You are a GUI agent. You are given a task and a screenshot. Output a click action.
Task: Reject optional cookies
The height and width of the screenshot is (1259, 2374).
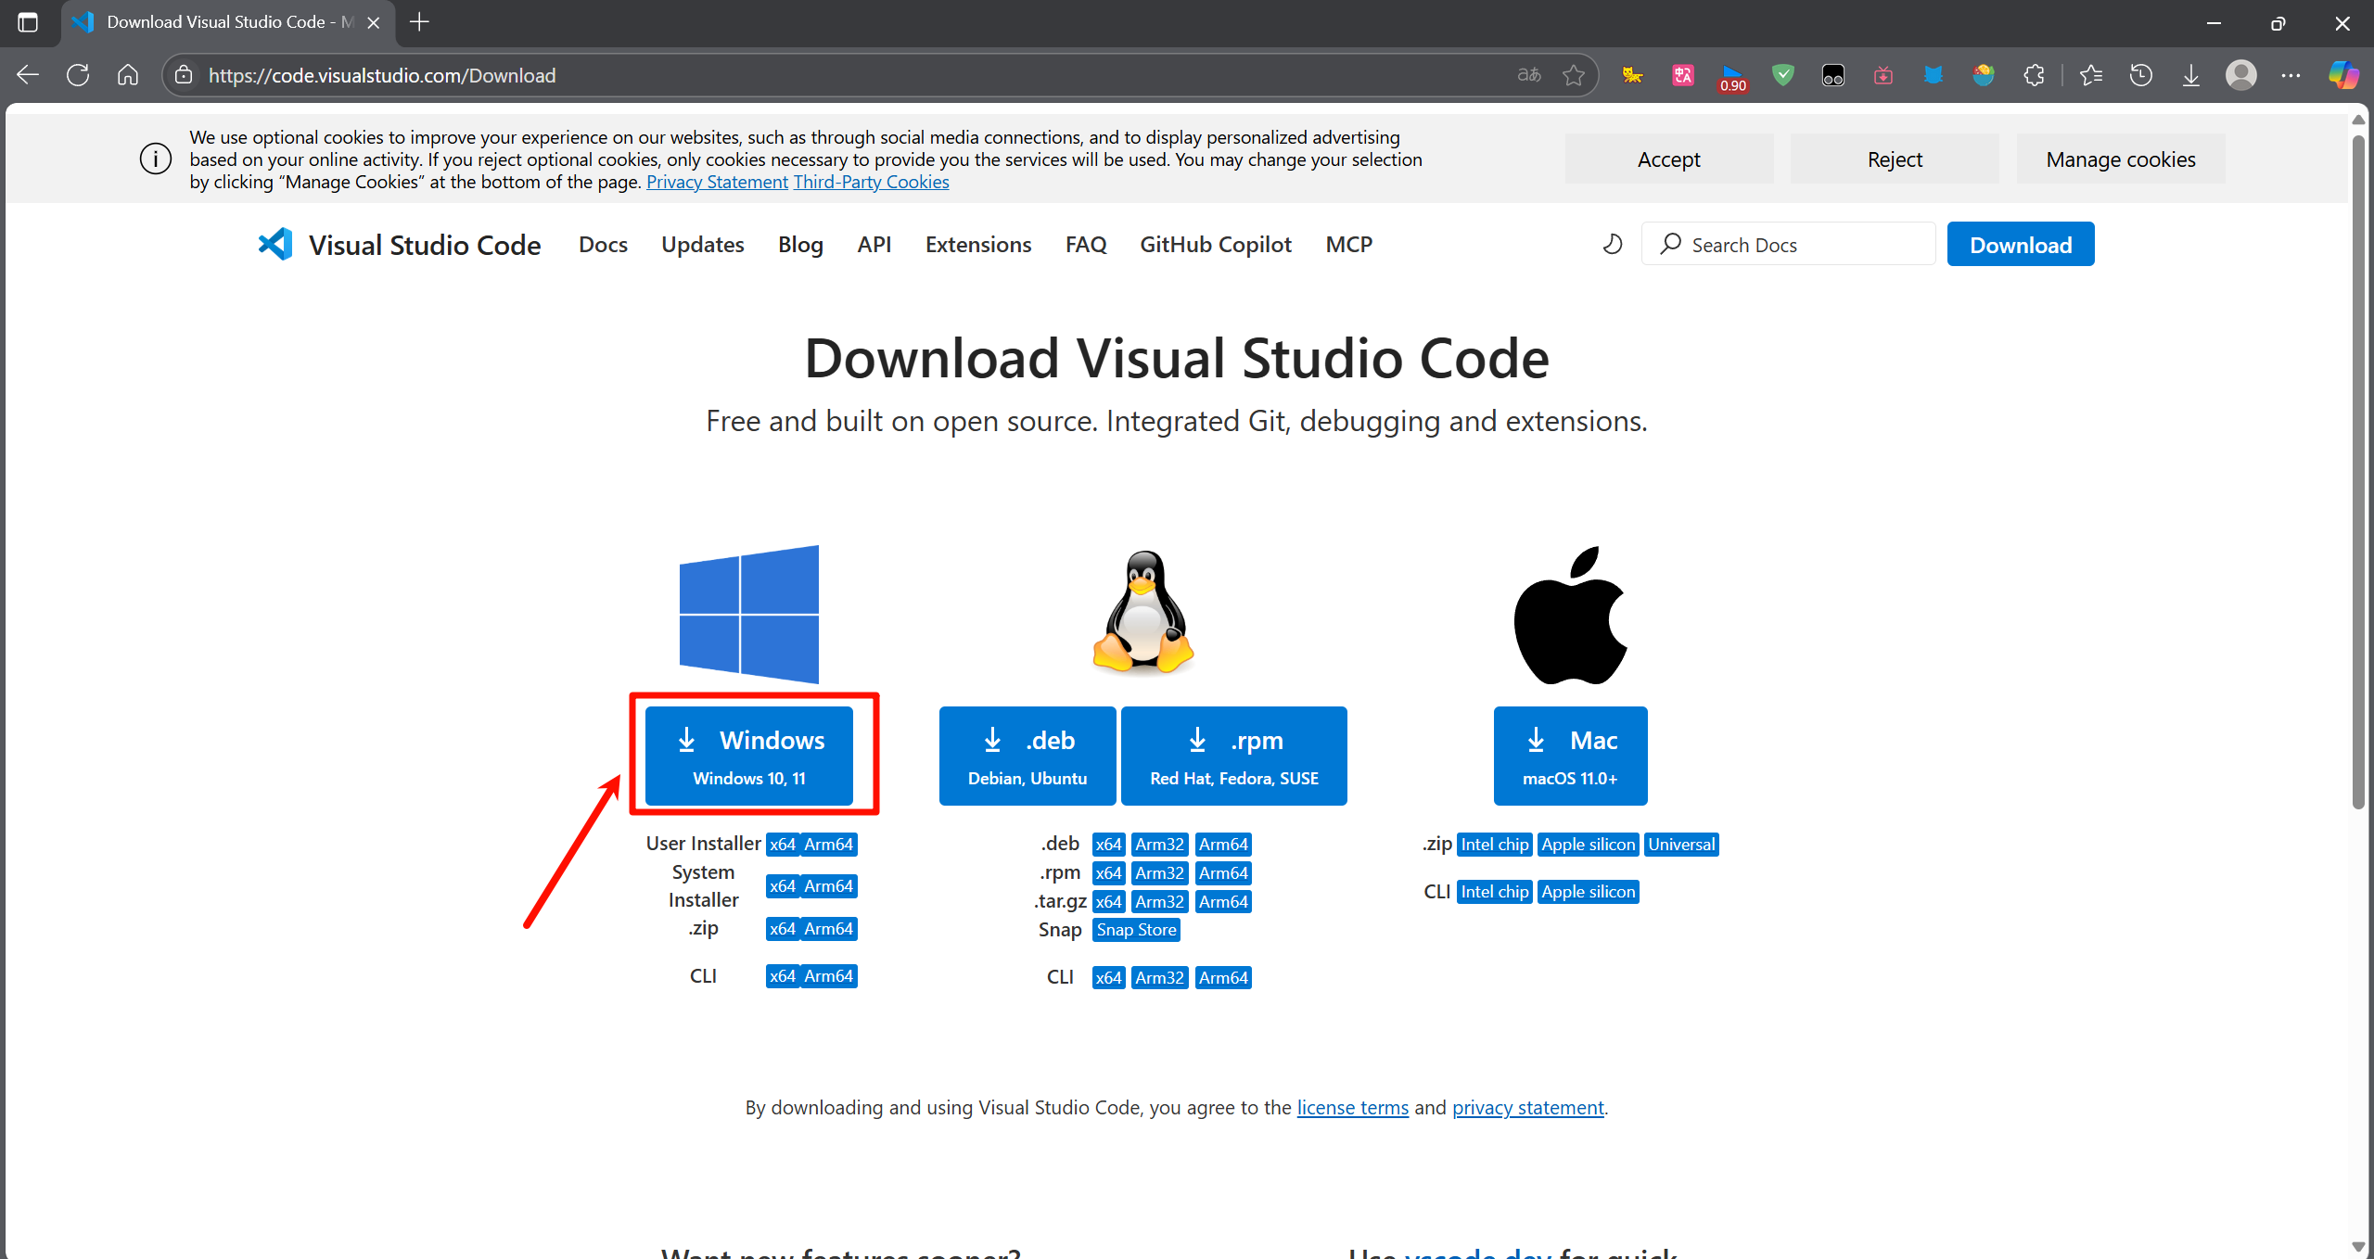coord(1895,159)
